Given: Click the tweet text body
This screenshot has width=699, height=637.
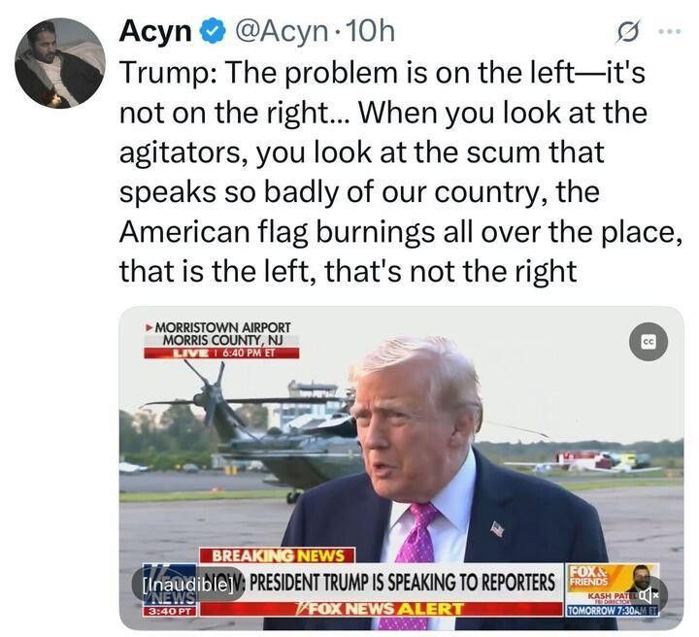Looking at the screenshot, I should (x=400, y=172).
